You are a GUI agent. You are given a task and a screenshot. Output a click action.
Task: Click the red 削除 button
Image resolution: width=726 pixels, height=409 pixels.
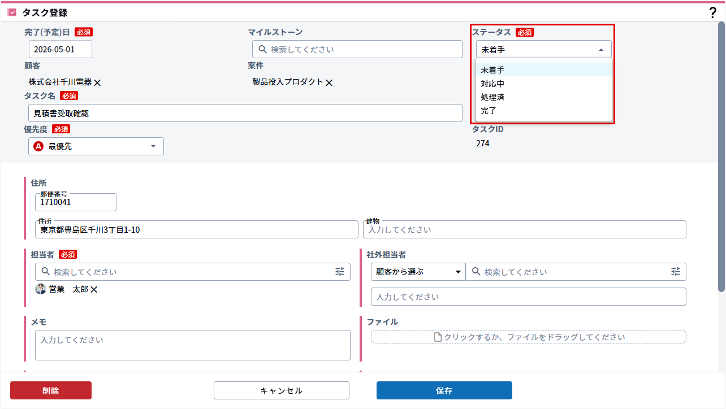(51, 390)
